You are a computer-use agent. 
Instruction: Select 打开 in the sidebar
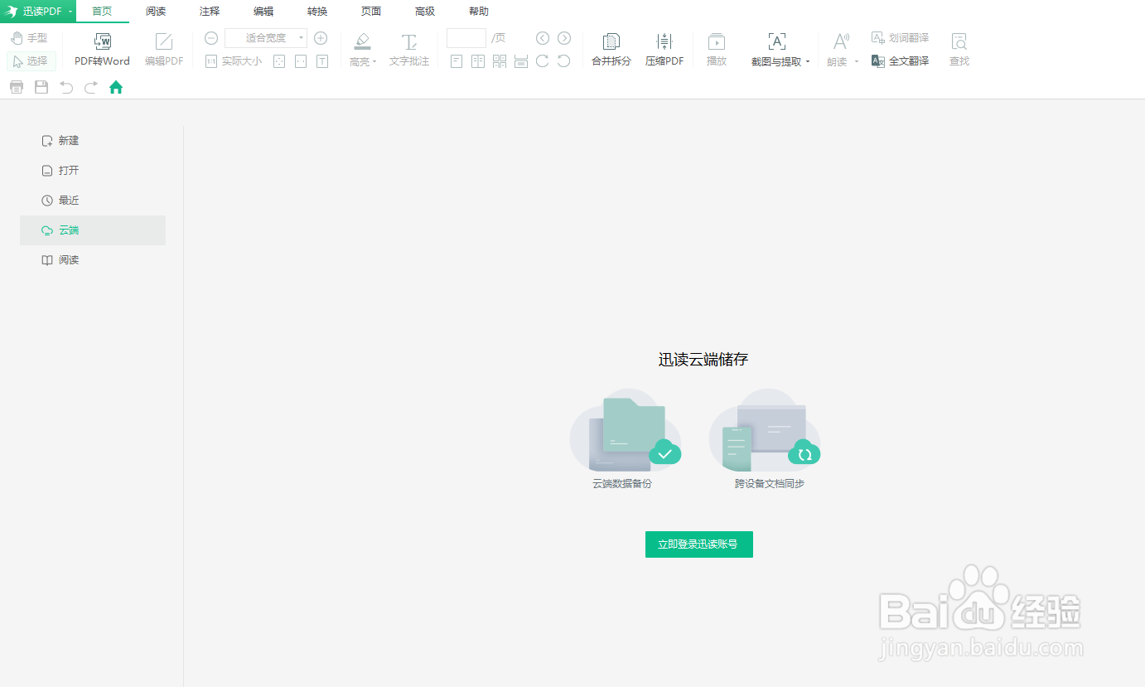tap(93, 171)
